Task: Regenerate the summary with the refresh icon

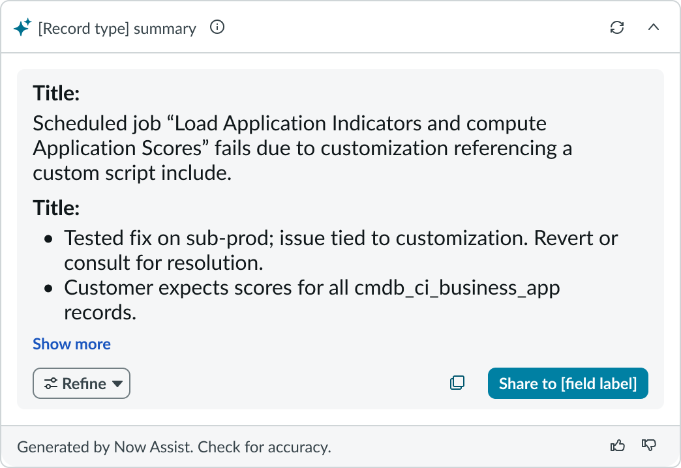Action: pyautogui.click(x=616, y=27)
